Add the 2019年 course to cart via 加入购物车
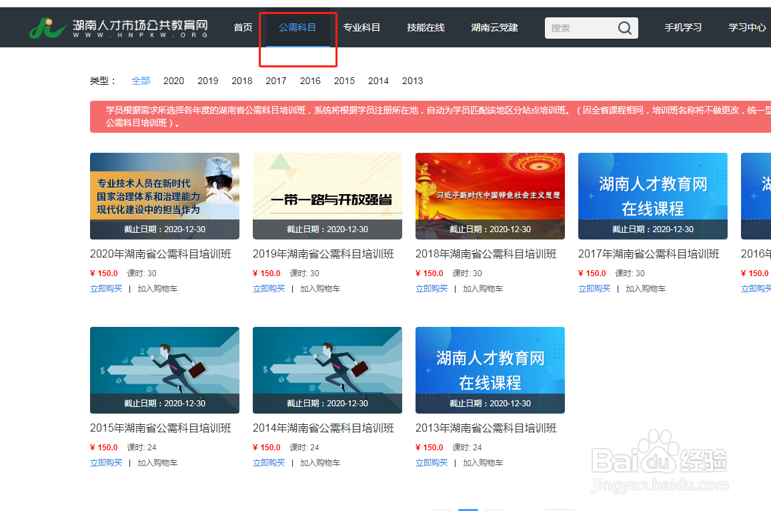 coord(320,289)
